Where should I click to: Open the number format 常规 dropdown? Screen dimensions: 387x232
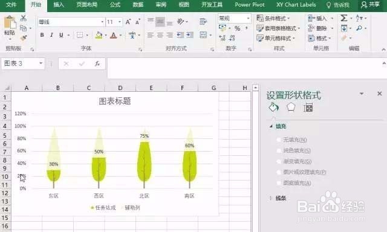(248, 18)
